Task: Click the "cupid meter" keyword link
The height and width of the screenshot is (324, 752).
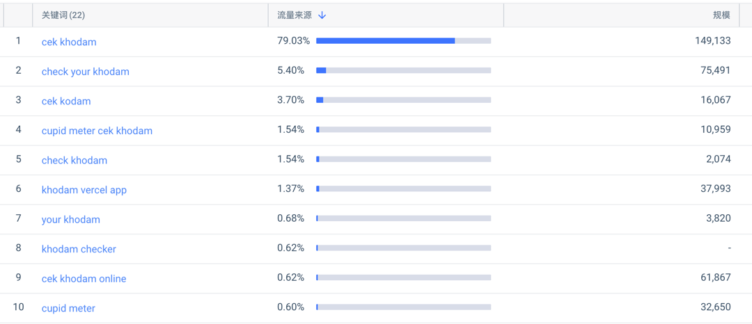Action: pos(68,308)
